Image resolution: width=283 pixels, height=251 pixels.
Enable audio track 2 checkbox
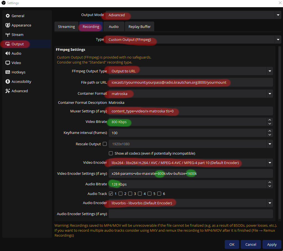click(120, 194)
